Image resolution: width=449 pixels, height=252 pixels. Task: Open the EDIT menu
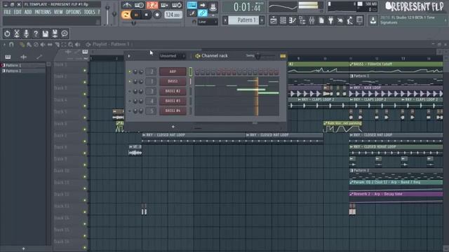[x=18, y=12]
